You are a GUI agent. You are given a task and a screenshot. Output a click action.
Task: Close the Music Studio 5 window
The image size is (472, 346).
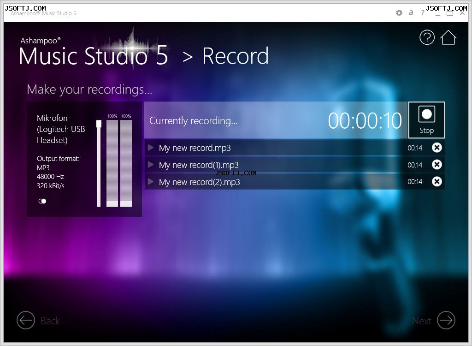pos(462,13)
